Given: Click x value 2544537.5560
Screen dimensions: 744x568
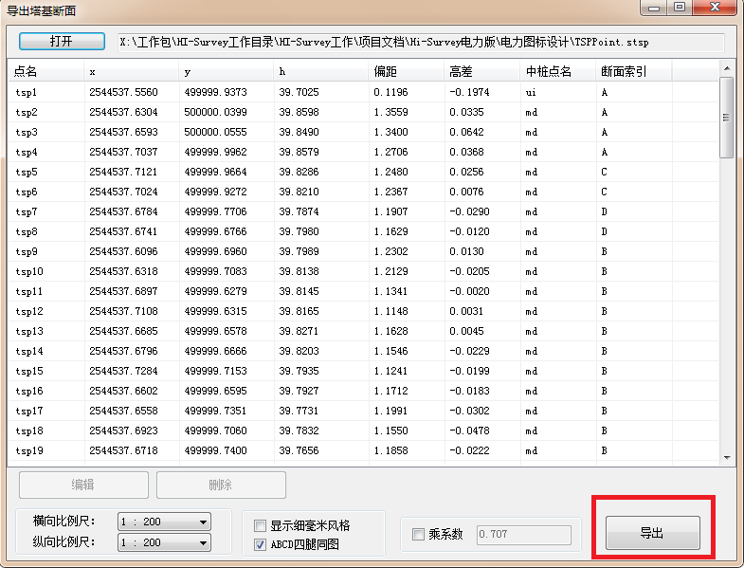Looking at the screenshot, I should 123,92.
